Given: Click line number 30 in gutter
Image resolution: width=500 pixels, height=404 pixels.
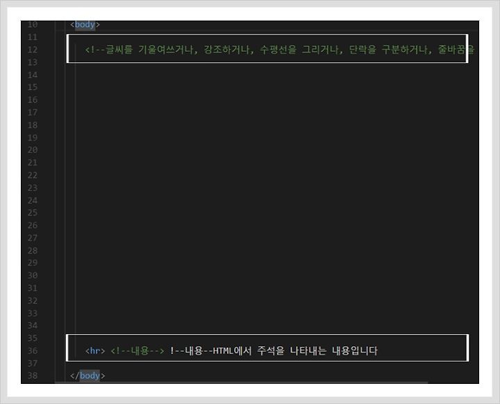Looking at the screenshot, I should (33, 276).
